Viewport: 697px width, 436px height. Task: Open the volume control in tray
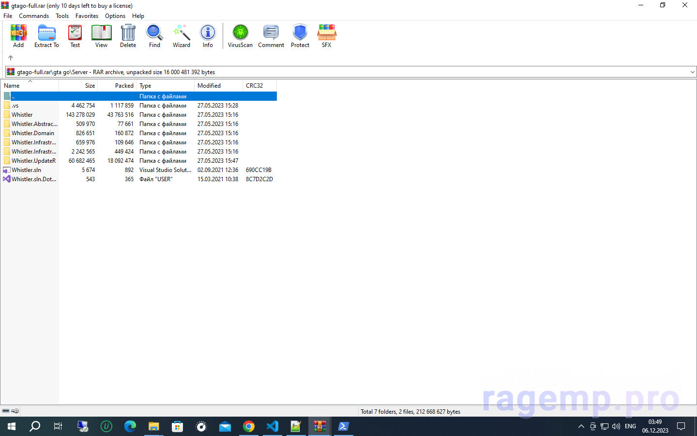coord(616,426)
